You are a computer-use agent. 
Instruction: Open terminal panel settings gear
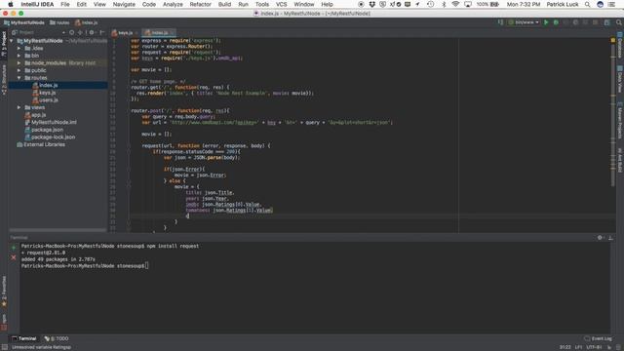coord(600,238)
